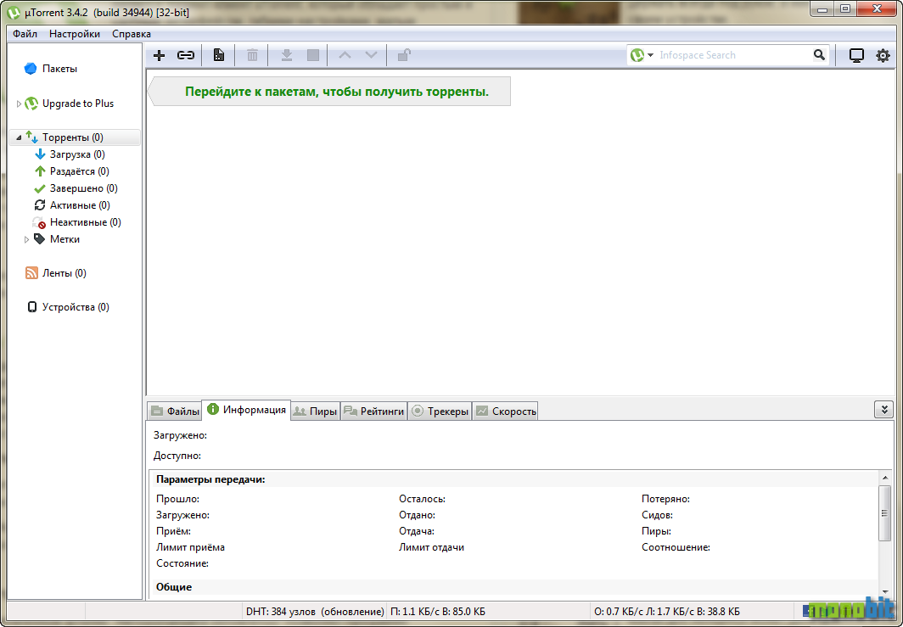903x627 pixels.
Task: Click the Параметры передачи header
Action: (x=210, y=479)
